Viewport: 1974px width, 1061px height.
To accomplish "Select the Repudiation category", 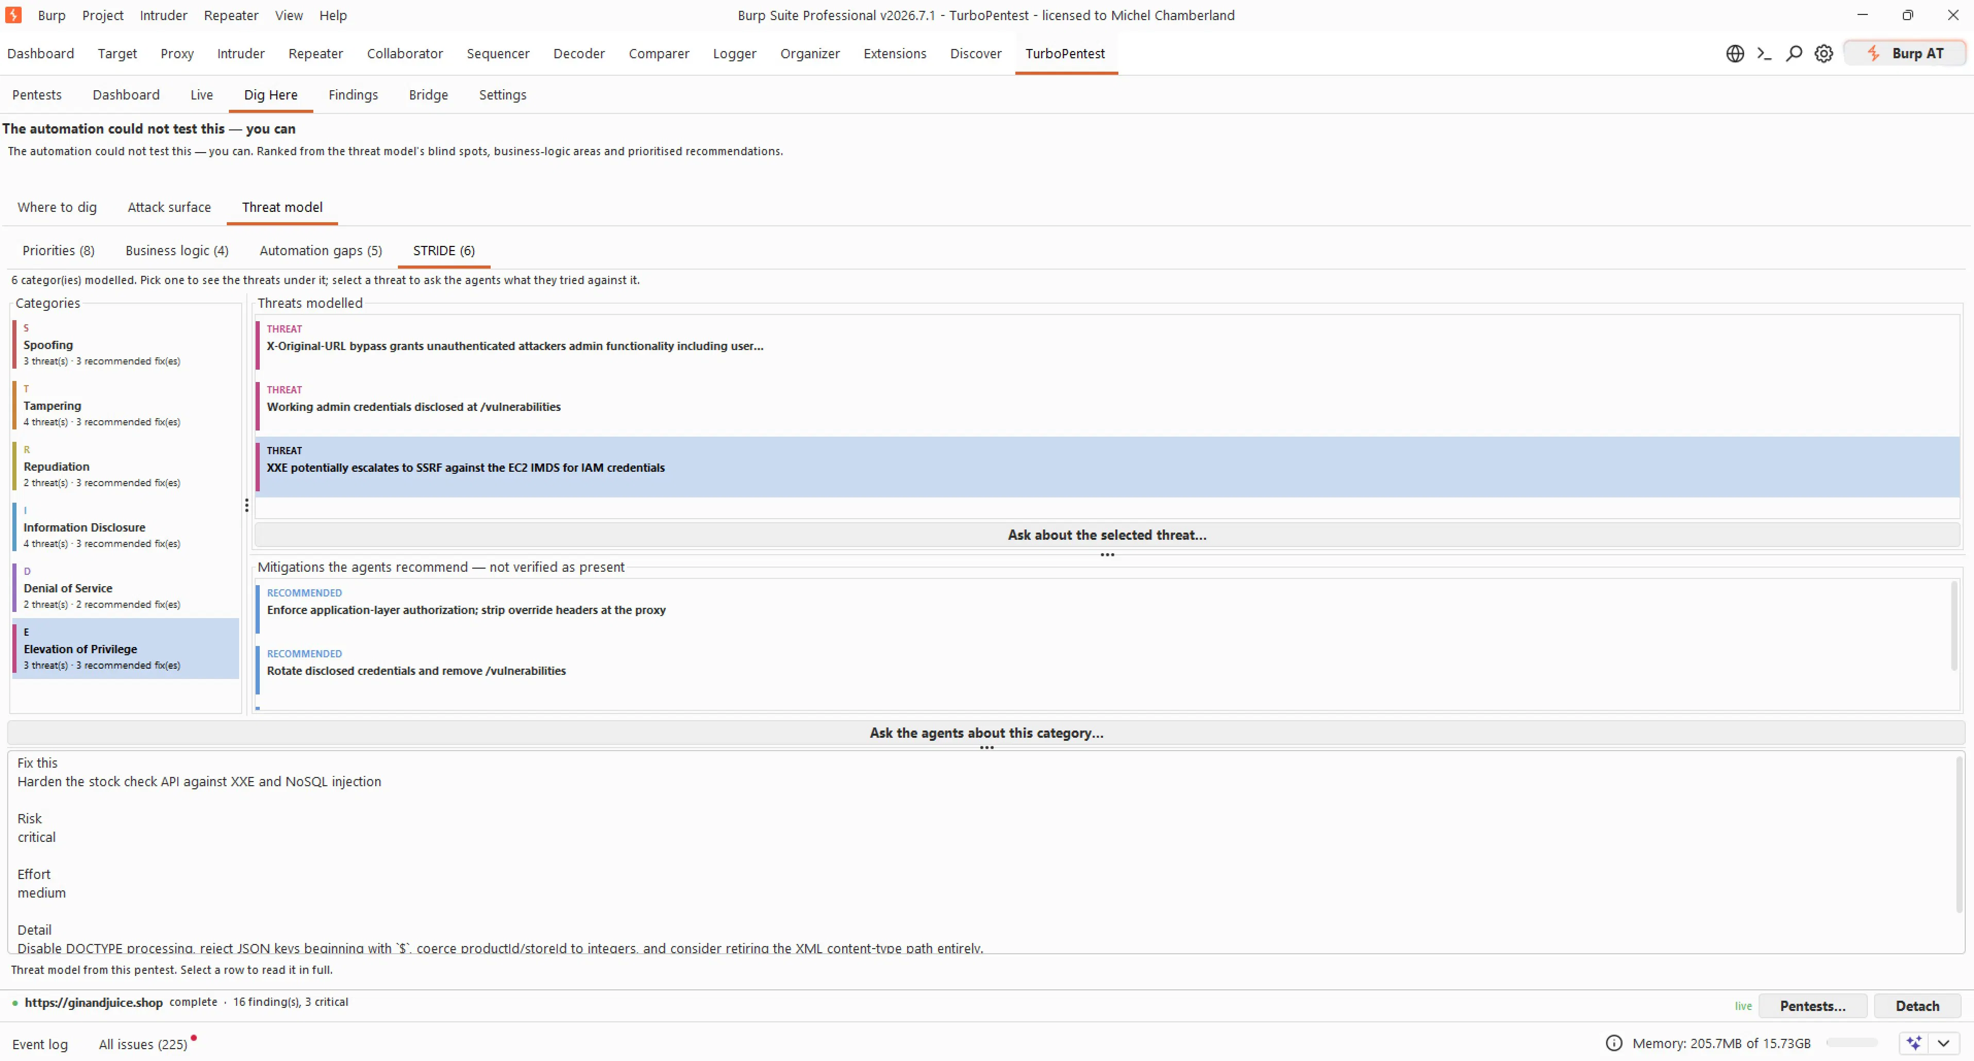I will (126, 466).
